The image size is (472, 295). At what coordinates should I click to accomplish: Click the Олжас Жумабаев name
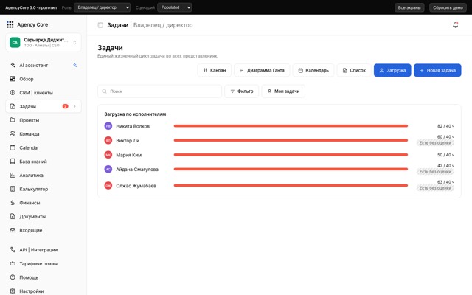136,186
